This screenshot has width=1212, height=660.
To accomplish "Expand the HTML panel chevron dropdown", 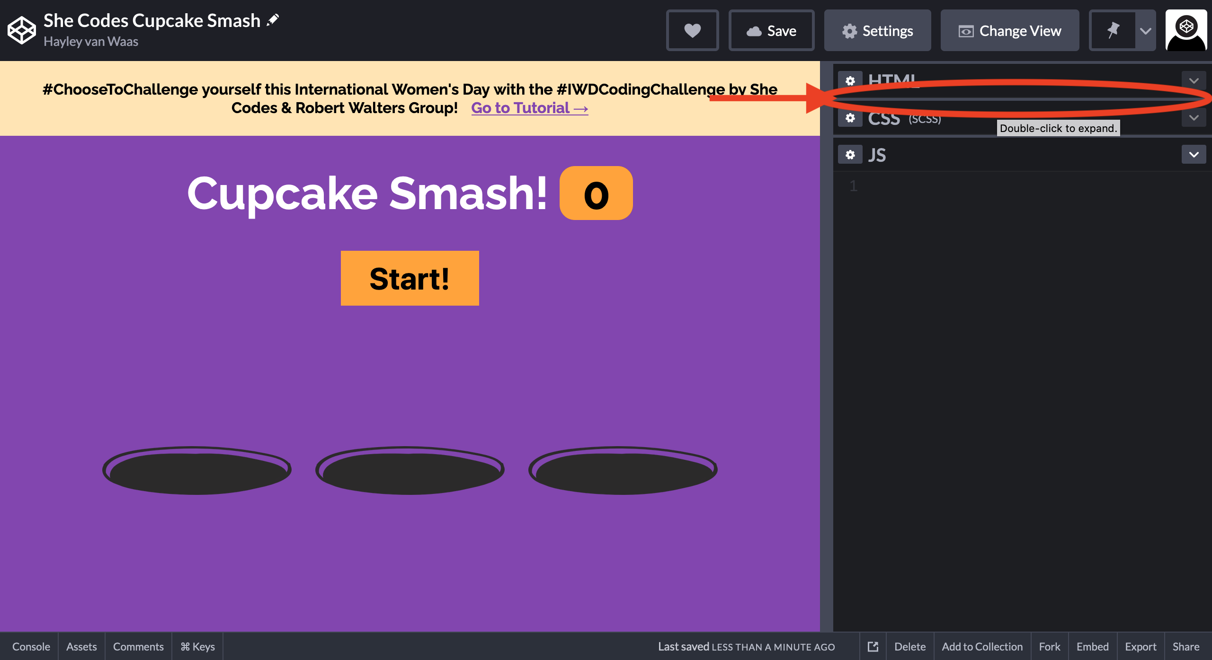I will [1194, 80].
